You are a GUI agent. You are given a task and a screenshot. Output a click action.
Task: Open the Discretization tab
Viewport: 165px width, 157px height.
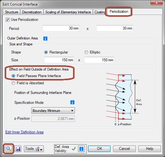click(x=32, y=12)
